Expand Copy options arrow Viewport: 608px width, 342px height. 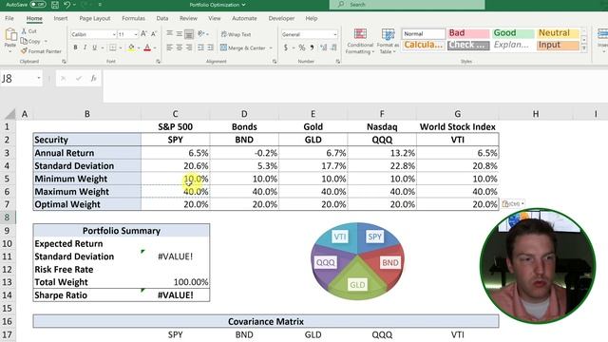point(46,41)
